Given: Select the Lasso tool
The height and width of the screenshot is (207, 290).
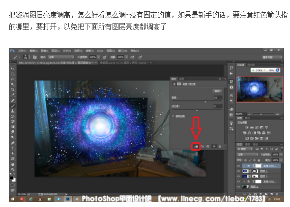Looking at the screenshot, I should point(13,79).
